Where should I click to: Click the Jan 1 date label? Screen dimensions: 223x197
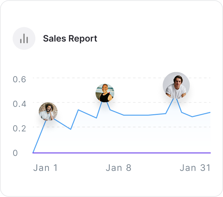tap(45, 168)
